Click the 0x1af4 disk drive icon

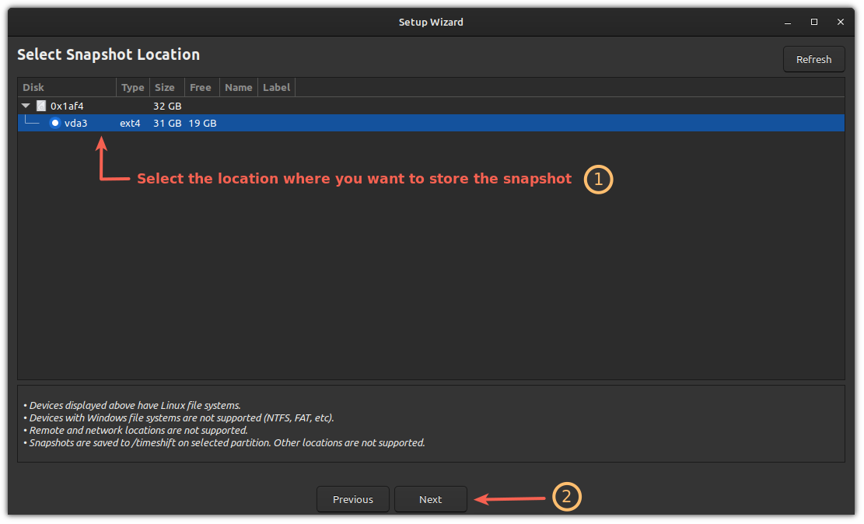41,105
